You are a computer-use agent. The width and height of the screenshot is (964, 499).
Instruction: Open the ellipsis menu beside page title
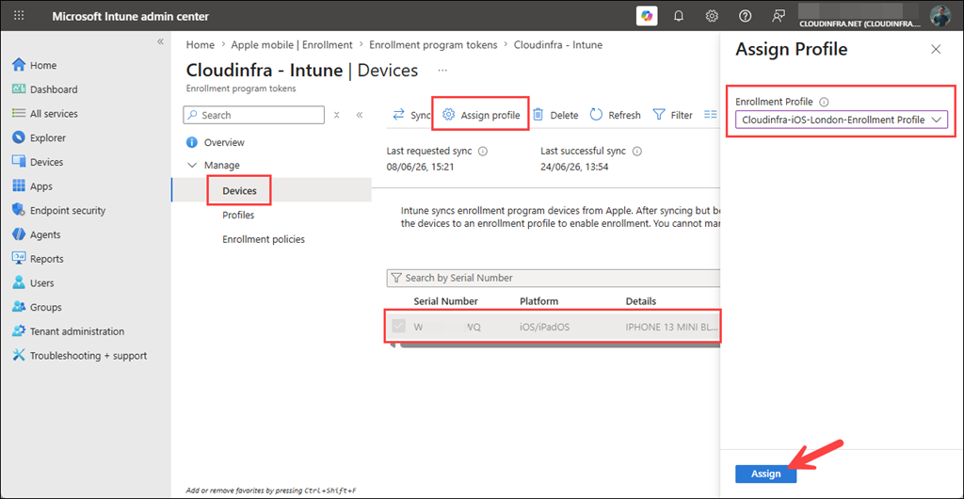442,71
